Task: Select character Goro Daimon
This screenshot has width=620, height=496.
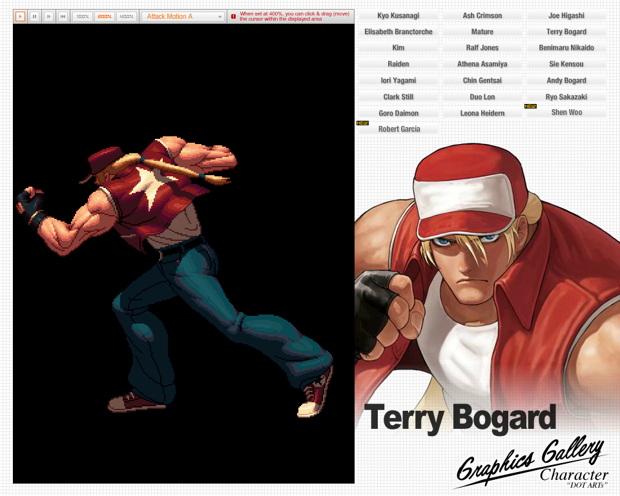Action: 398,113
